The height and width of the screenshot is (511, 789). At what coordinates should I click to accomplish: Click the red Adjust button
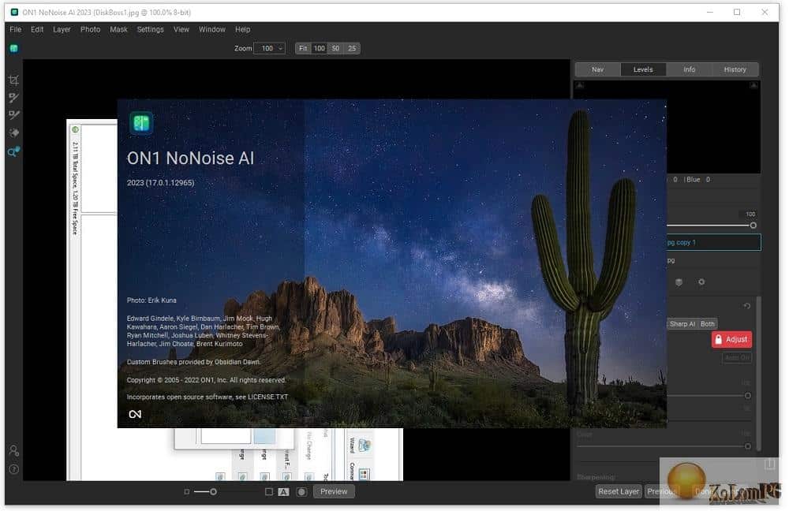tap(731, 340)
